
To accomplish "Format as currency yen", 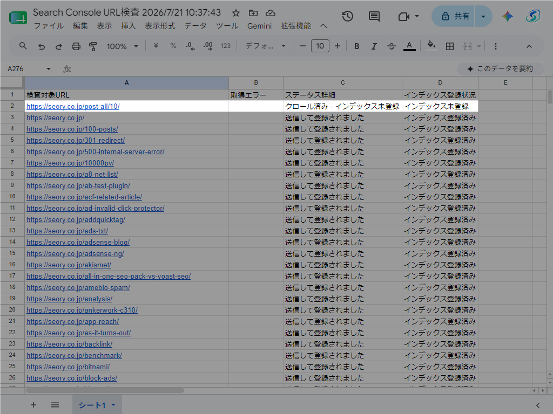I will (156, 46).
